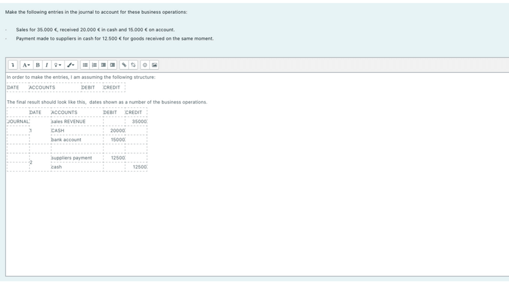Screen dimensions: 509x282
Task: Click the 'suppliers payment' cell
Action: (77, 158)
